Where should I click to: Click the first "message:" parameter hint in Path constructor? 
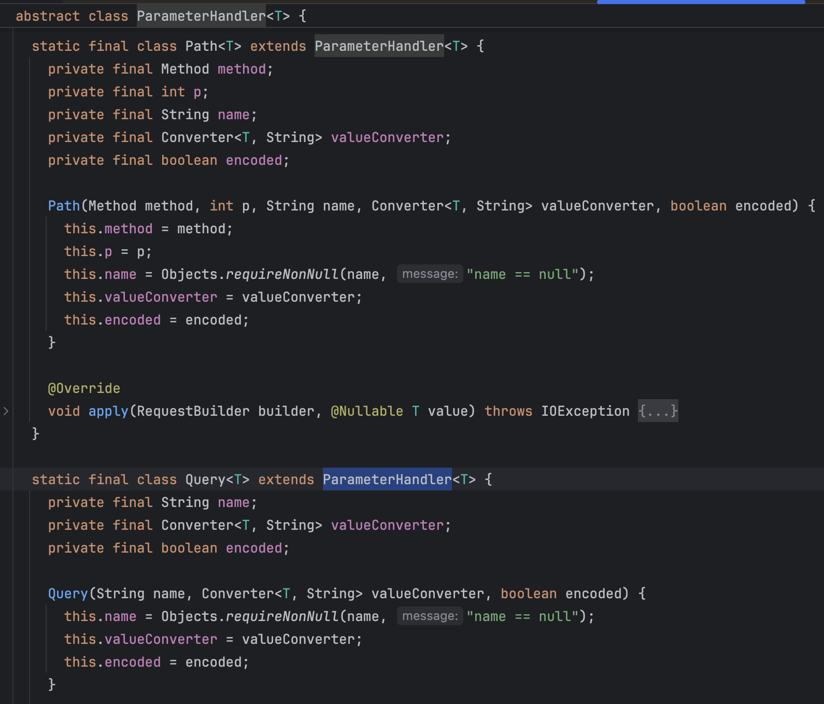pyautogui.click(x=430, y=274)
